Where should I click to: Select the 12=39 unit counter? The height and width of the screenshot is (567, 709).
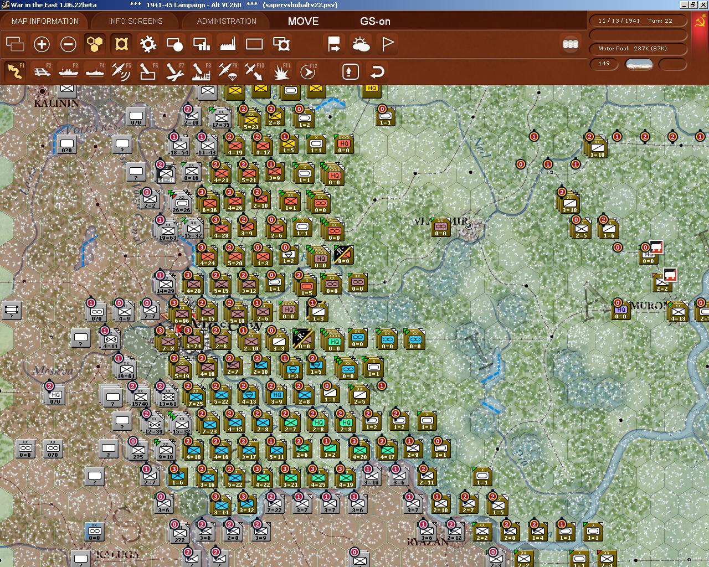(x=153, y=425)
